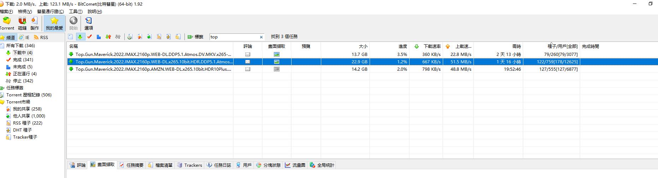Open the 檔案 menu
The height and width of the screenshot is (178, 658).
click(6, 11)
